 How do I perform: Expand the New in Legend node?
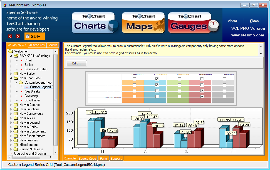point(11,123)
